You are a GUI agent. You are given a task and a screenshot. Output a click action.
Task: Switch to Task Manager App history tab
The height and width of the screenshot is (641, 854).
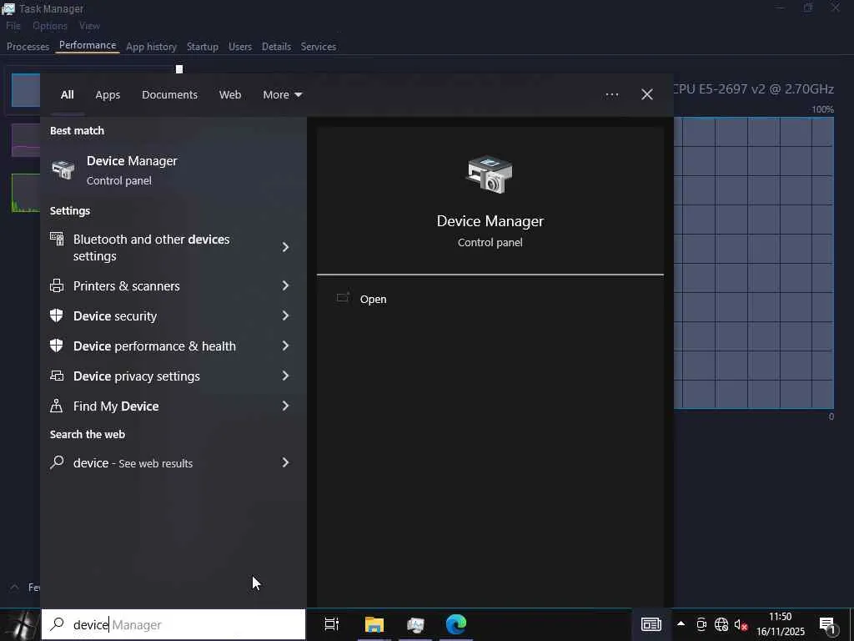pyautogui.click(x=152, y=47)
